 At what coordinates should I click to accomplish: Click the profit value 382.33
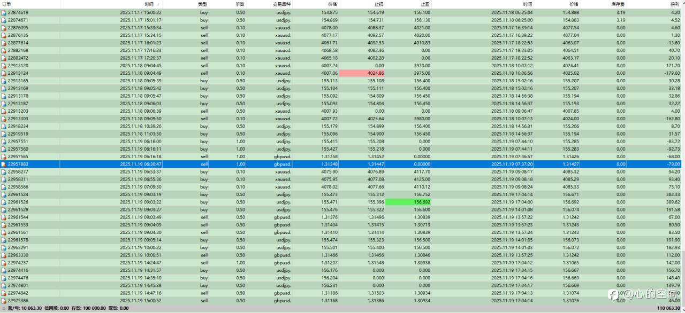pyautogui.click(x=673, y=194)
